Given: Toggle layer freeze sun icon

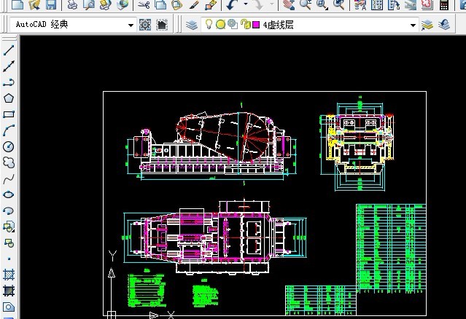Looking at the screenshot, I should tap(220, 25).
